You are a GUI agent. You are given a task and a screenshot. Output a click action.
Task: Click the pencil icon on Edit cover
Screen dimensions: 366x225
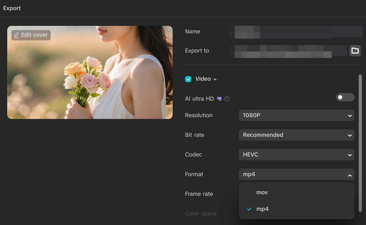(x=17, y=35)
